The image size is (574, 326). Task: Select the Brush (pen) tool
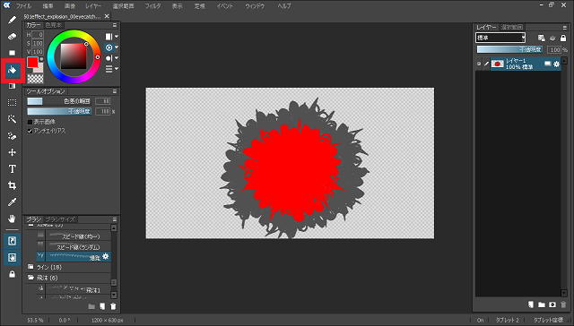[12, 20]
